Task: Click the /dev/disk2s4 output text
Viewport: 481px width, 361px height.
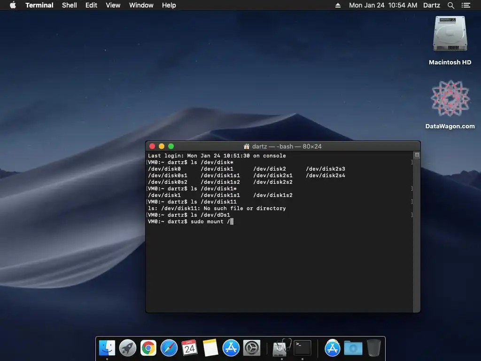Action: [326, 175]
